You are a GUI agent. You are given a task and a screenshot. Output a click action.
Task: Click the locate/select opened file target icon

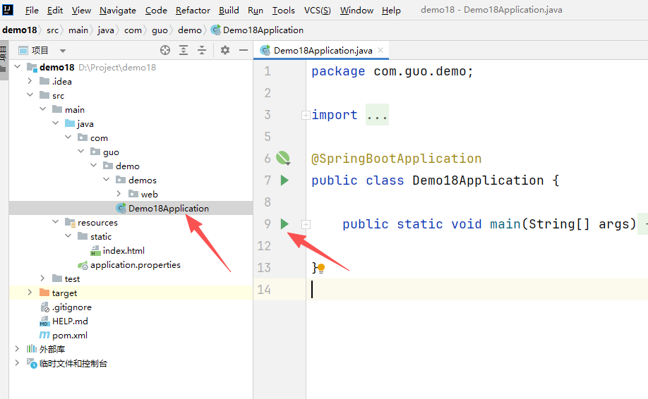(x=165, y=50)
